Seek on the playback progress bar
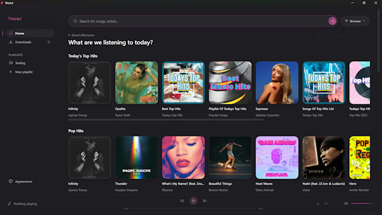This screenshot has height=215, width=382. pos(193,209)
